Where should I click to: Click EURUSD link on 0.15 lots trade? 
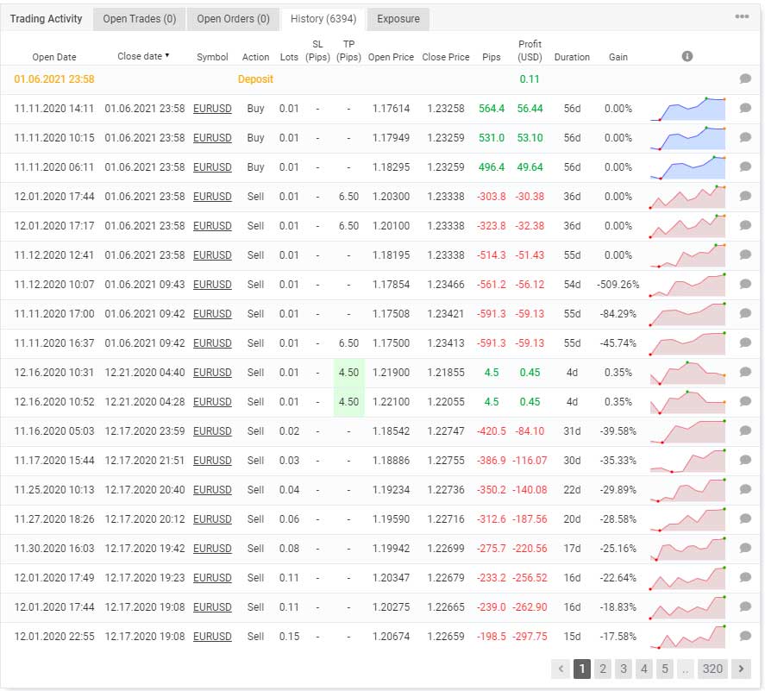[212, 637]
